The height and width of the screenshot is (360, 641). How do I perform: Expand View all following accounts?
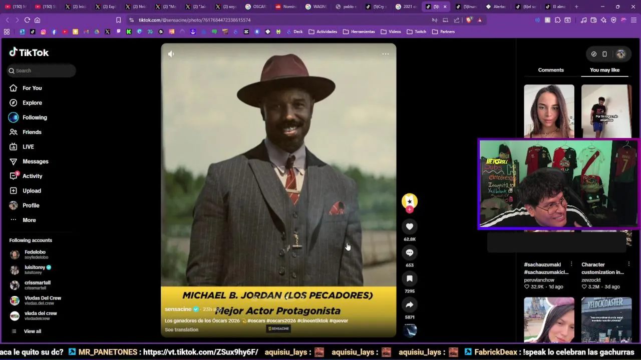point(33,331)
